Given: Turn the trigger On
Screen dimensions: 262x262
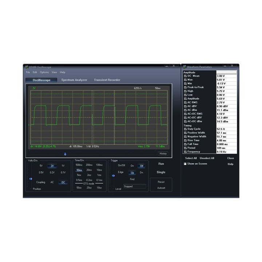Looking at the screenshot, I should 132,166.
